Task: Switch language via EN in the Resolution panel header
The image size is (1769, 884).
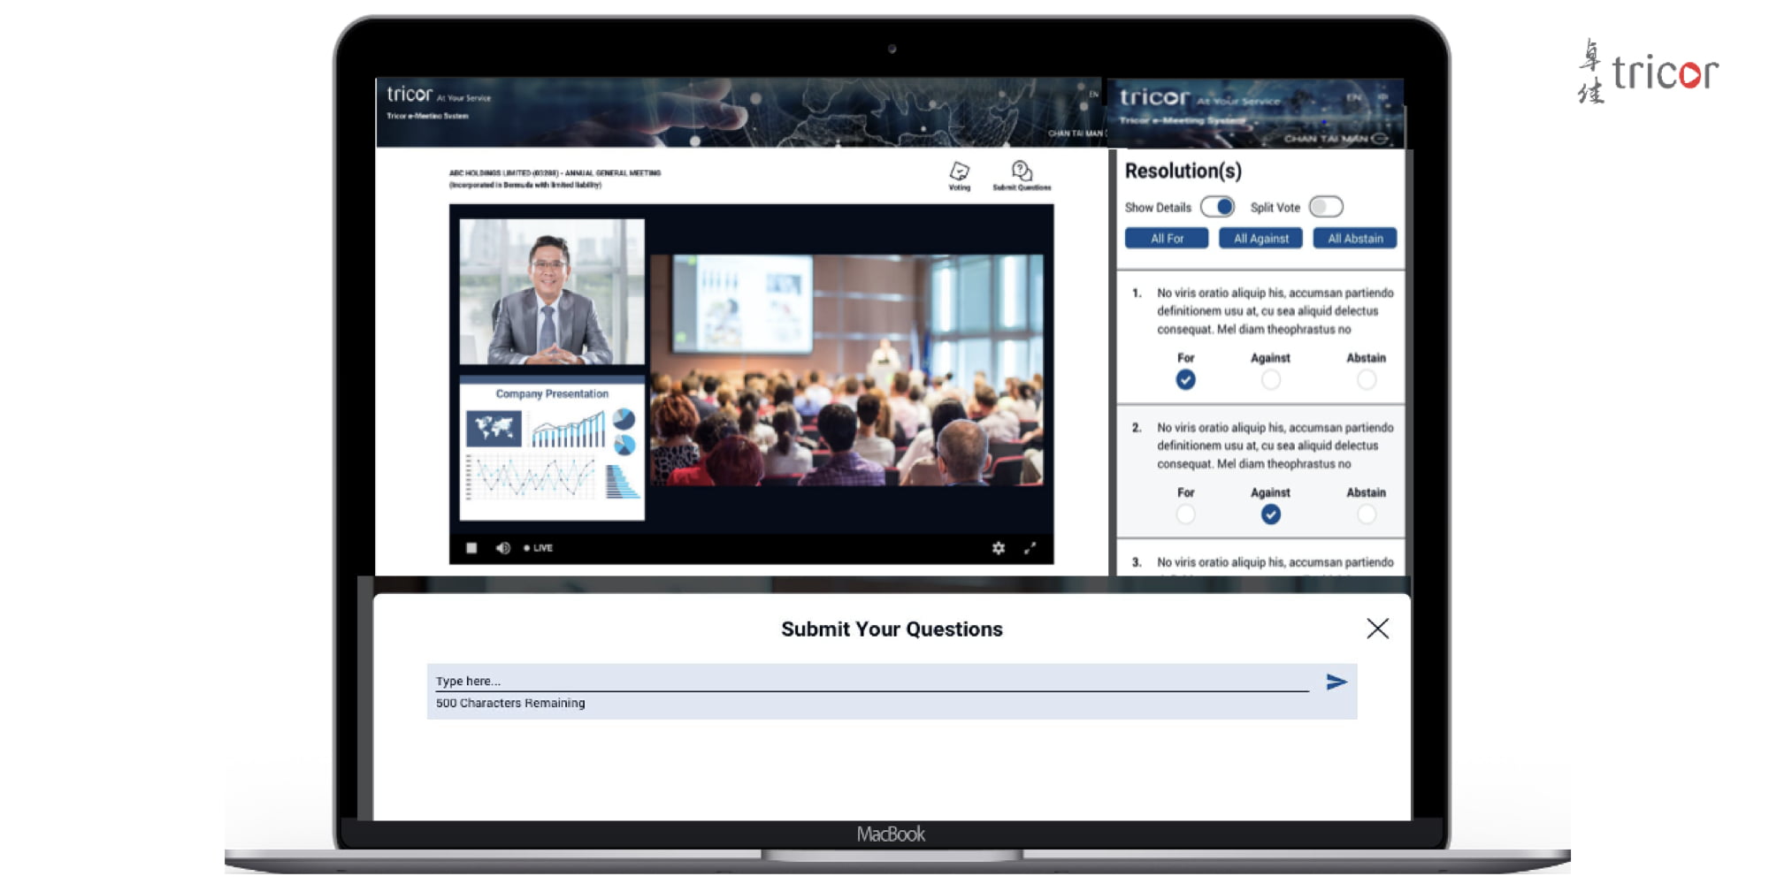Action: coord(1353,97)
